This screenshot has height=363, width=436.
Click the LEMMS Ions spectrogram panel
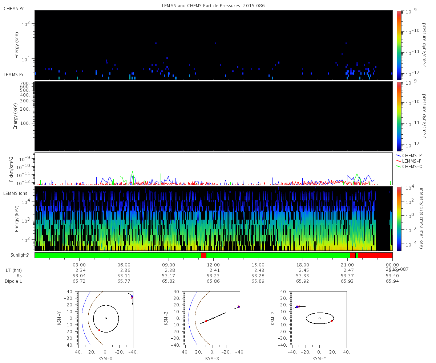[213, 219]
